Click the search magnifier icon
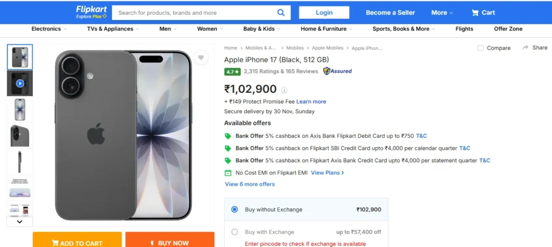This screenshot has height=247, width=552. (281, 13)
